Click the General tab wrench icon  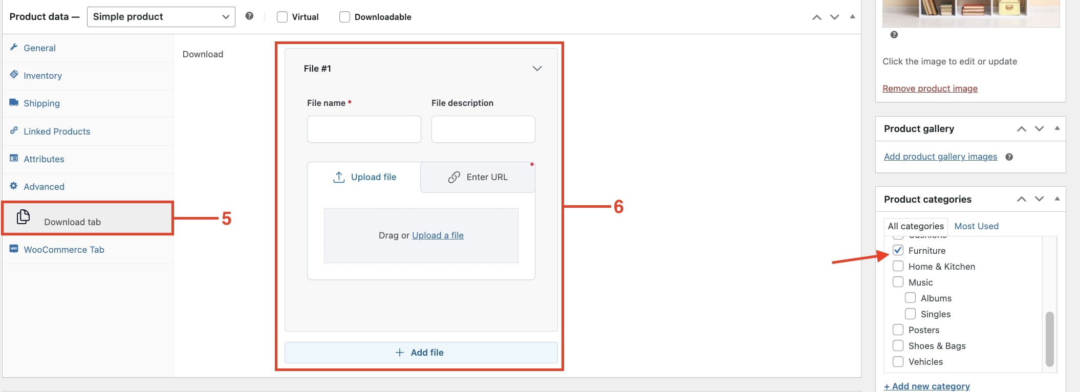(x=14, y=47)
